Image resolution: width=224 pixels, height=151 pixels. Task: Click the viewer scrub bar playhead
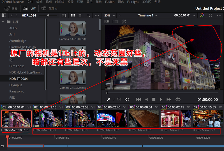coord(107,93)
